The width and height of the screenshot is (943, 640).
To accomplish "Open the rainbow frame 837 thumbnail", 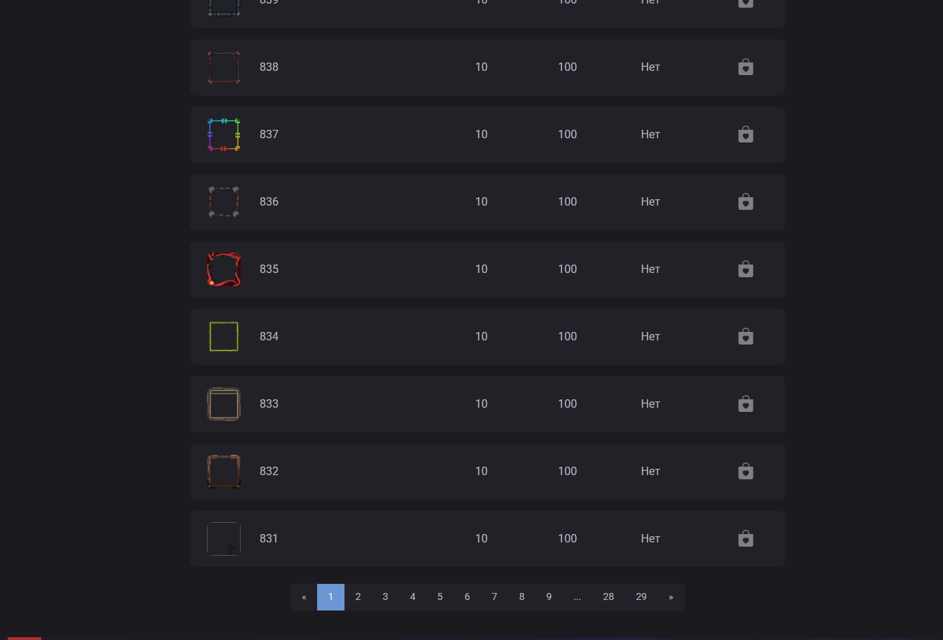I will tap(224, 135).
